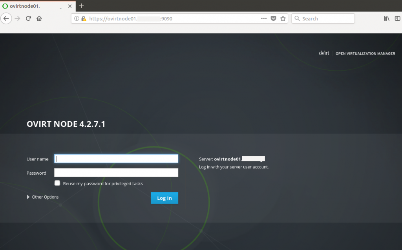Focus the browser Search box
402x250 pixels.
coord(323,18)
